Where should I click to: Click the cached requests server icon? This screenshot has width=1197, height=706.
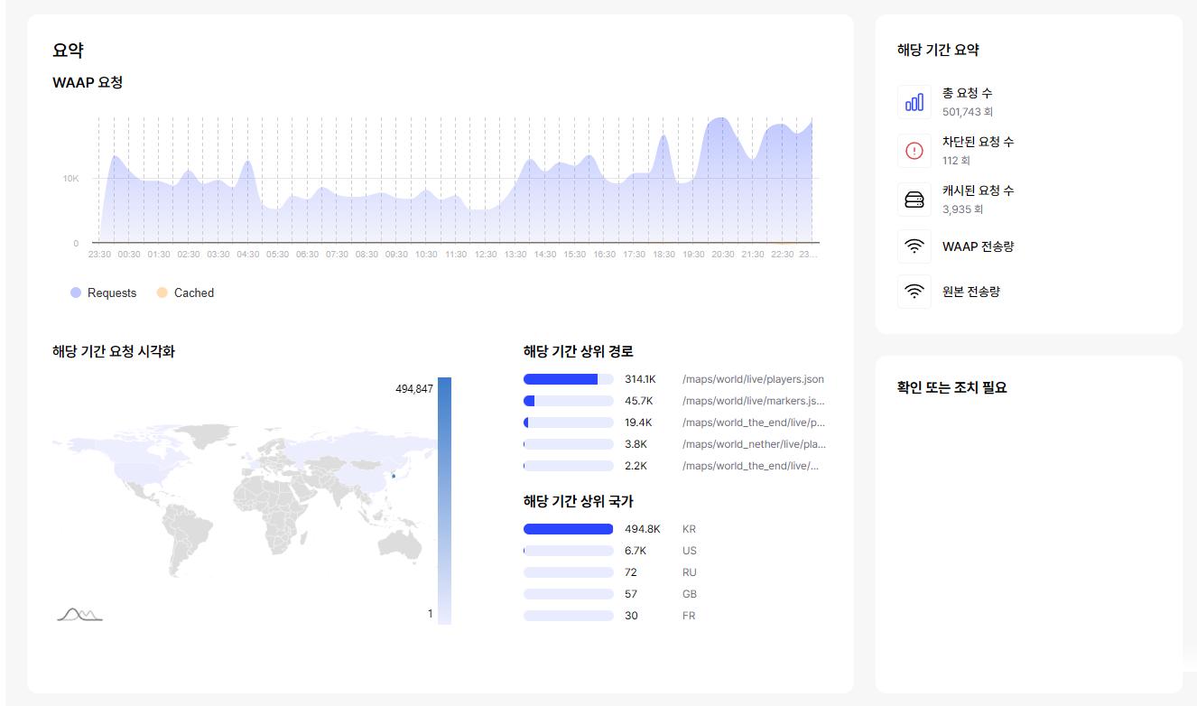(914, 200)
